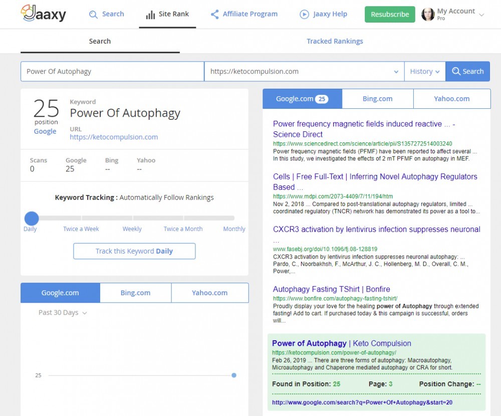This screenshot has height=416, width=501.
Task: Open the Search nav menu item
Action: tap(106, 14)
